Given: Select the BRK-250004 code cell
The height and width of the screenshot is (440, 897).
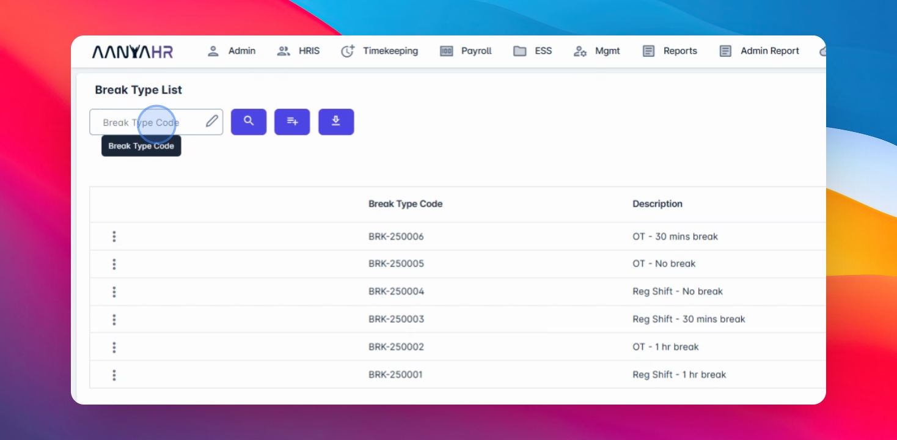Looking at the screenshot, I should [x=396, y=291].
